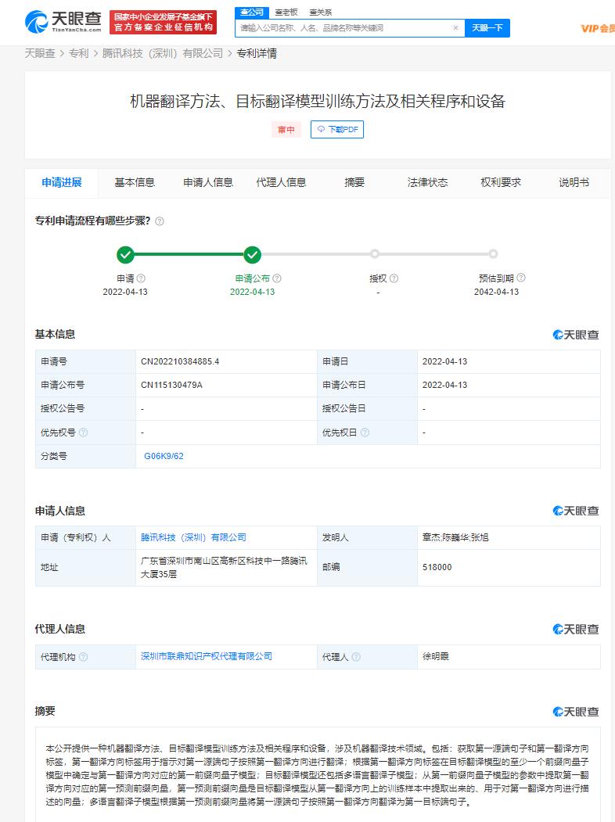Image resolution: width=615 pixels, height=822 pixels.
Task: Open the 专利 breadcrumb link
Action: point(79,53)
